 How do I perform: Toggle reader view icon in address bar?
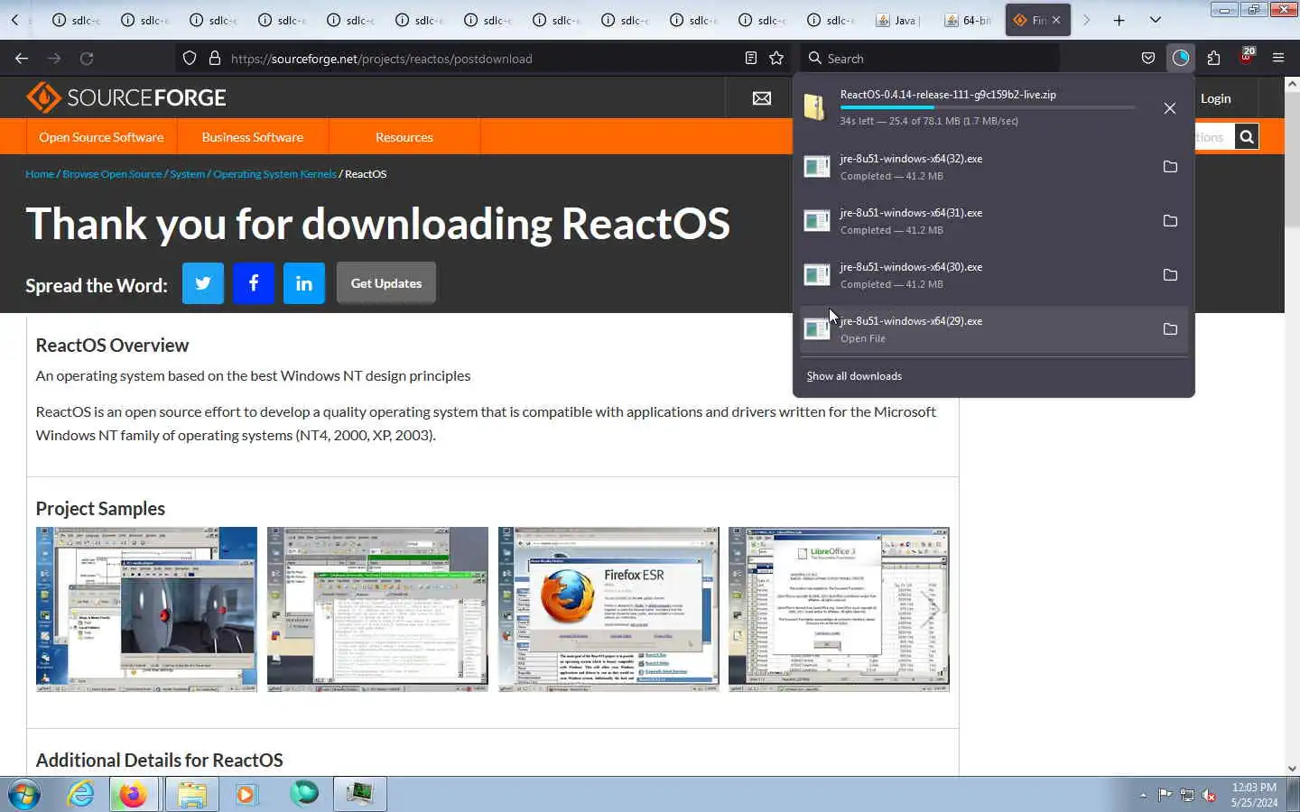[750, 58]
